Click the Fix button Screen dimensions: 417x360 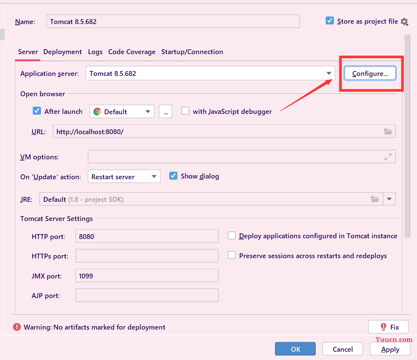coord(388,327)
